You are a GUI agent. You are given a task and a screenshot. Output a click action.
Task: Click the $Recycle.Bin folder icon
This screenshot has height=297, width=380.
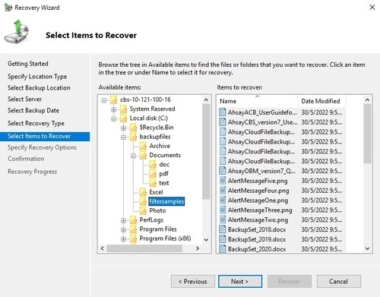133,128
